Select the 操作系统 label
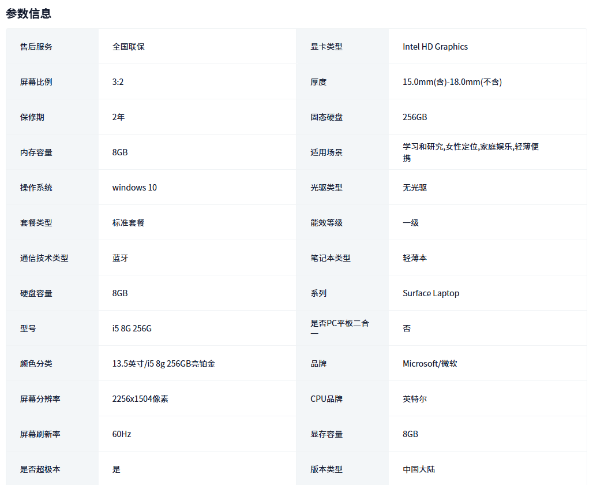Screen dimensions: 593x485 pos(36,188)
